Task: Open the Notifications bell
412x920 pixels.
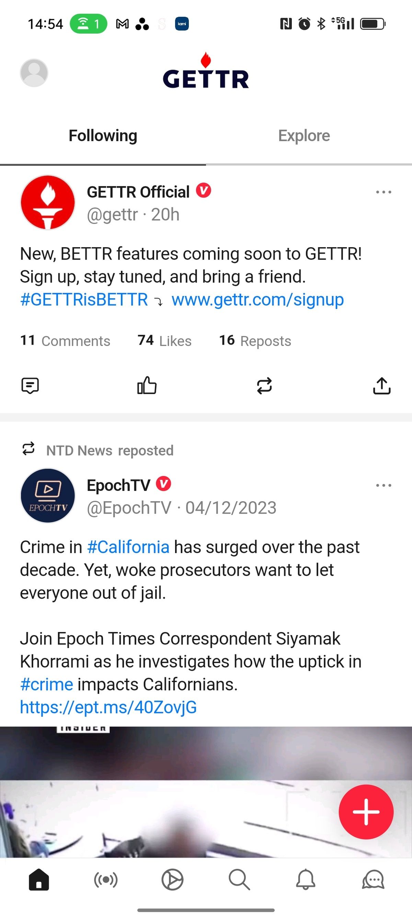Action: pyautogui.click(x=306, y=879)
